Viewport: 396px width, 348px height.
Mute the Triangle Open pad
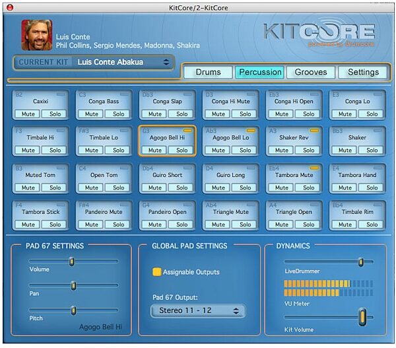pyautogui.click(x=281, y=225)
